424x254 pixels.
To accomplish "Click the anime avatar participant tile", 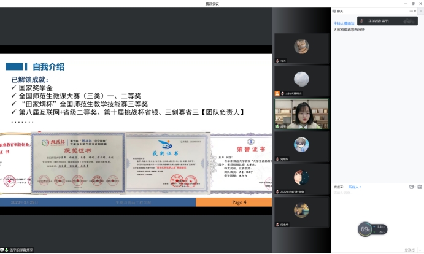I will click(x=301, y=144).
